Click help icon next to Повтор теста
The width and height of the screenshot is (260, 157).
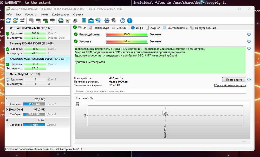(249, 80)
